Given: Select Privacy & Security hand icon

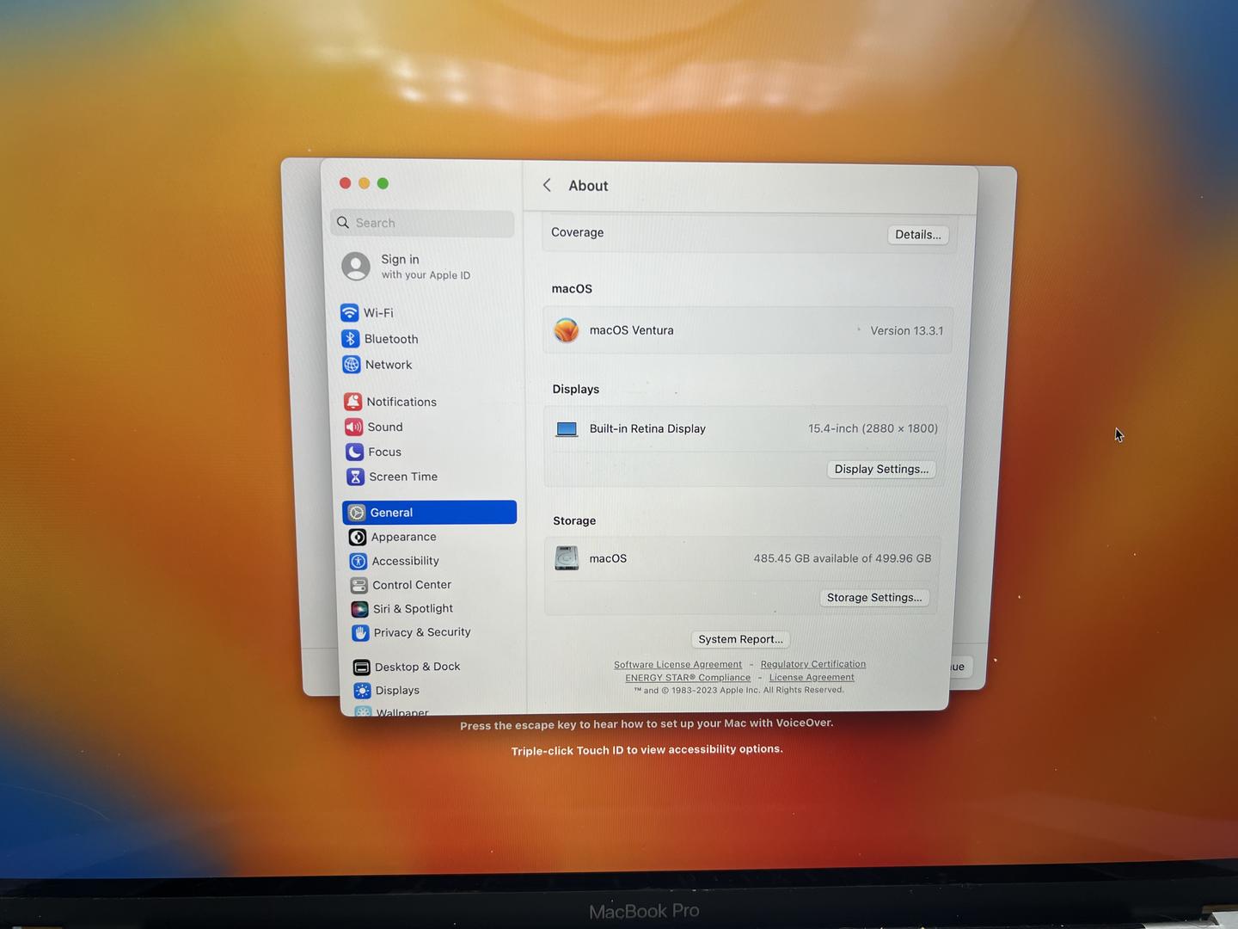Looking at the screenshot, I should (361, 633).
